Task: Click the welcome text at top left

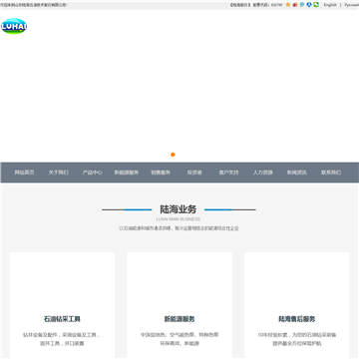Action: coord(34,5)
